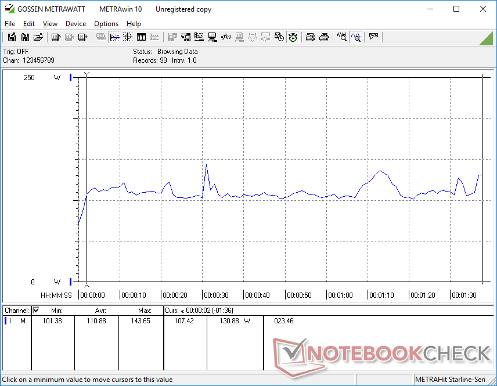This screenshot has height=386, width=497.
Task: Open the File menu
Action: [x=10, y=24]
